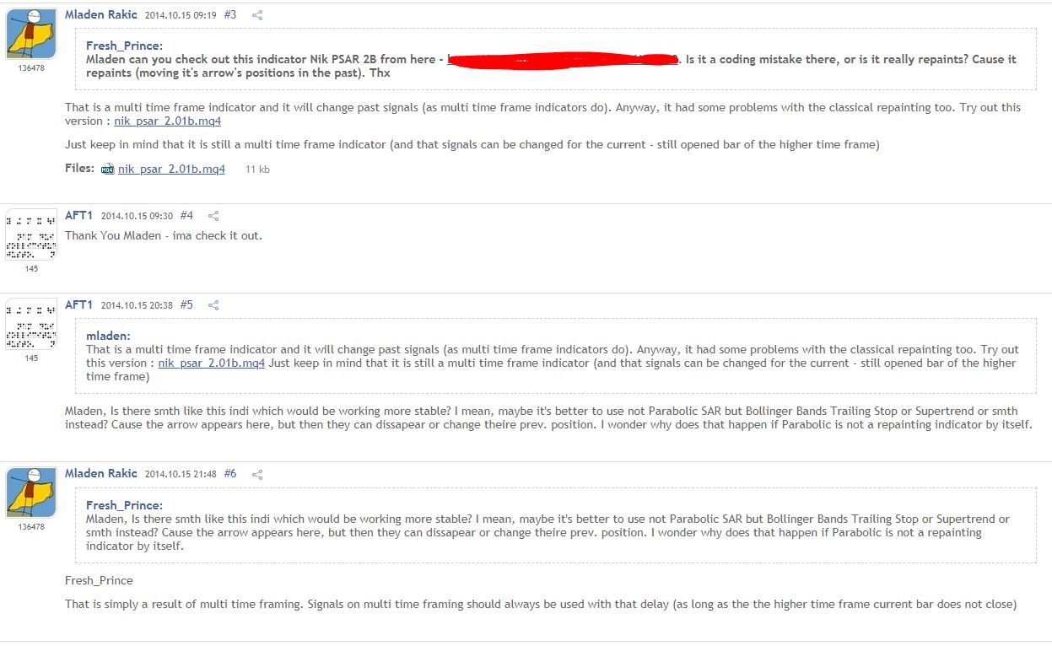
Task: Open nik_psar_2.01b.mq4 link in post #3 text
Action: pyautogui.click(x=168, y=121)
